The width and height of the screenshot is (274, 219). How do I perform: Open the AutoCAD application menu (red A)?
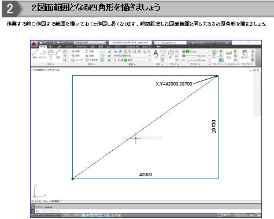(x=34, y=44)
